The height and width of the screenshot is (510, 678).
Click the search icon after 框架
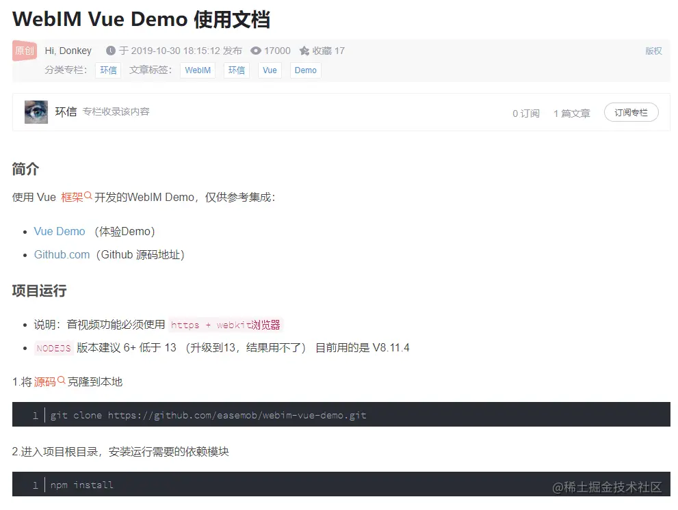click(88, 196)
